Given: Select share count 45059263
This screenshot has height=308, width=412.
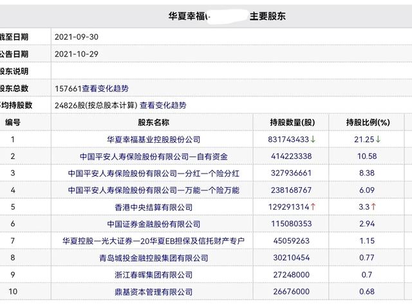Looking at the screenshot, I should click(292, 241).
